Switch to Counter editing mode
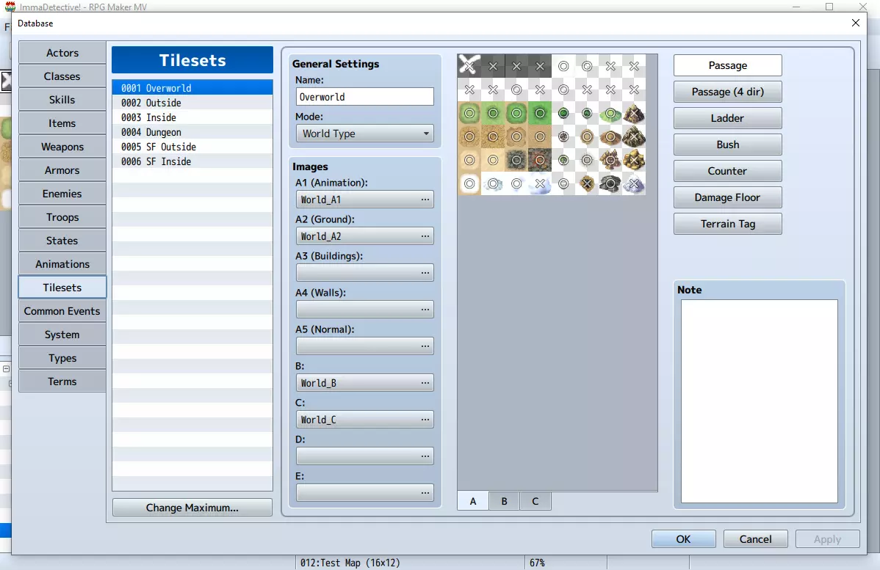The width and height of the screenshot is (880, 570). coord(727,171)
